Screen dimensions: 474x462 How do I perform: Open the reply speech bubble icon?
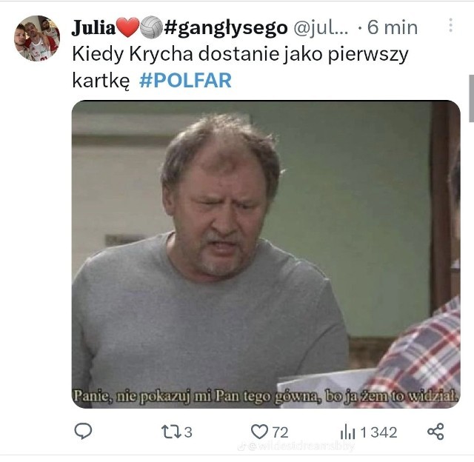[83, 431]
